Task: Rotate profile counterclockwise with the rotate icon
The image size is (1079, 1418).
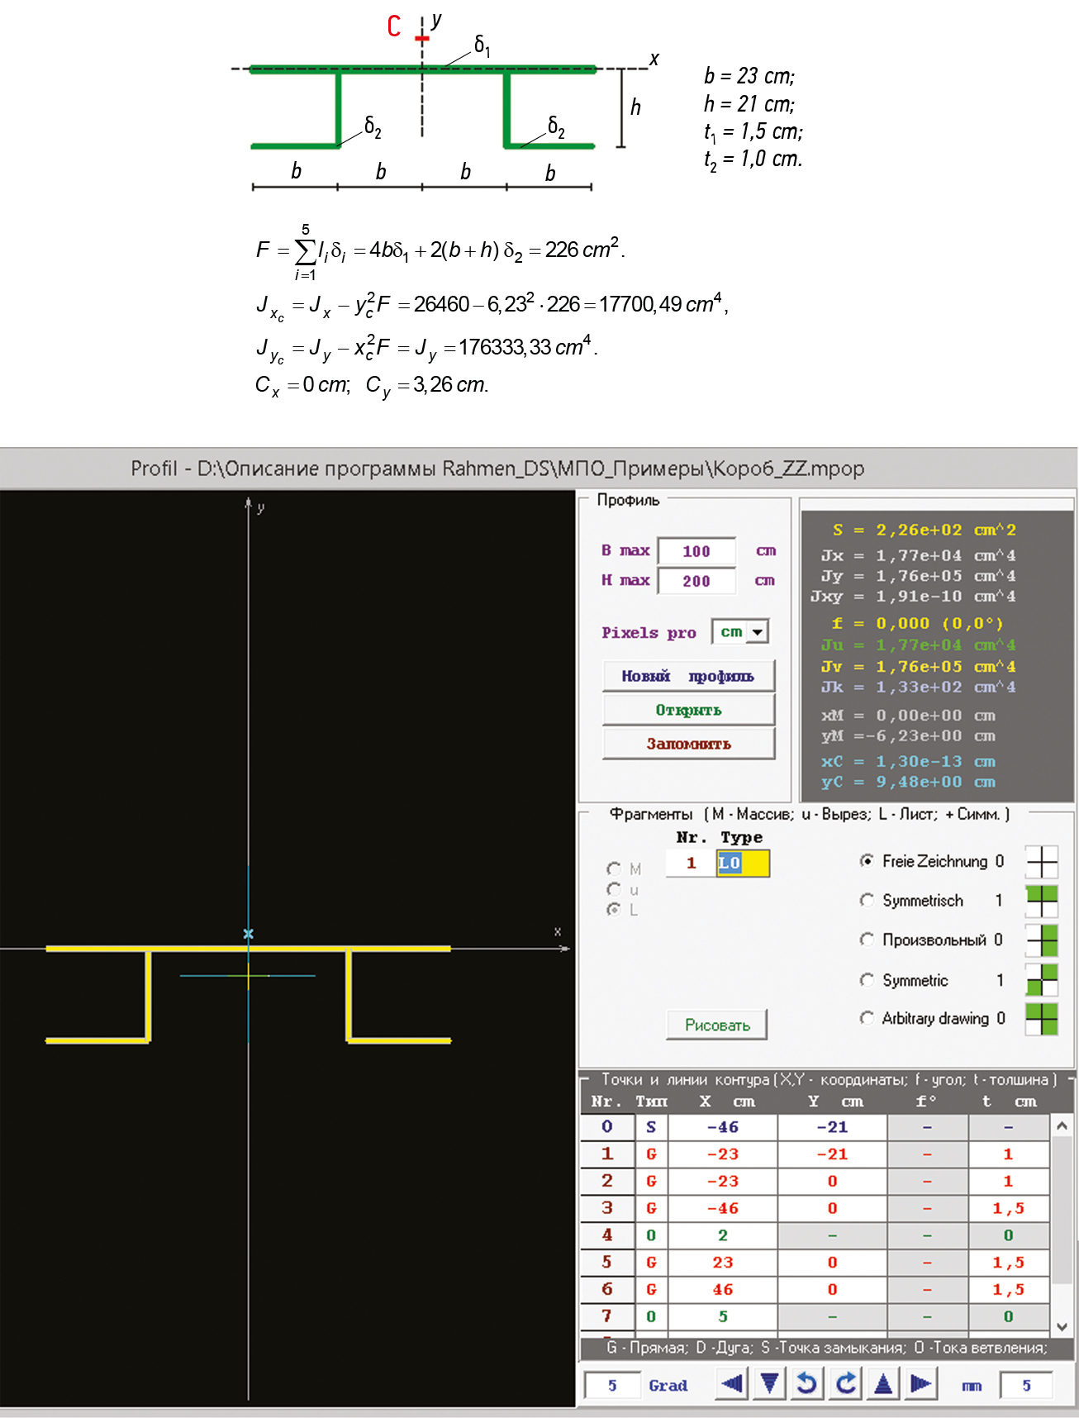Action: pos(807,1383)
